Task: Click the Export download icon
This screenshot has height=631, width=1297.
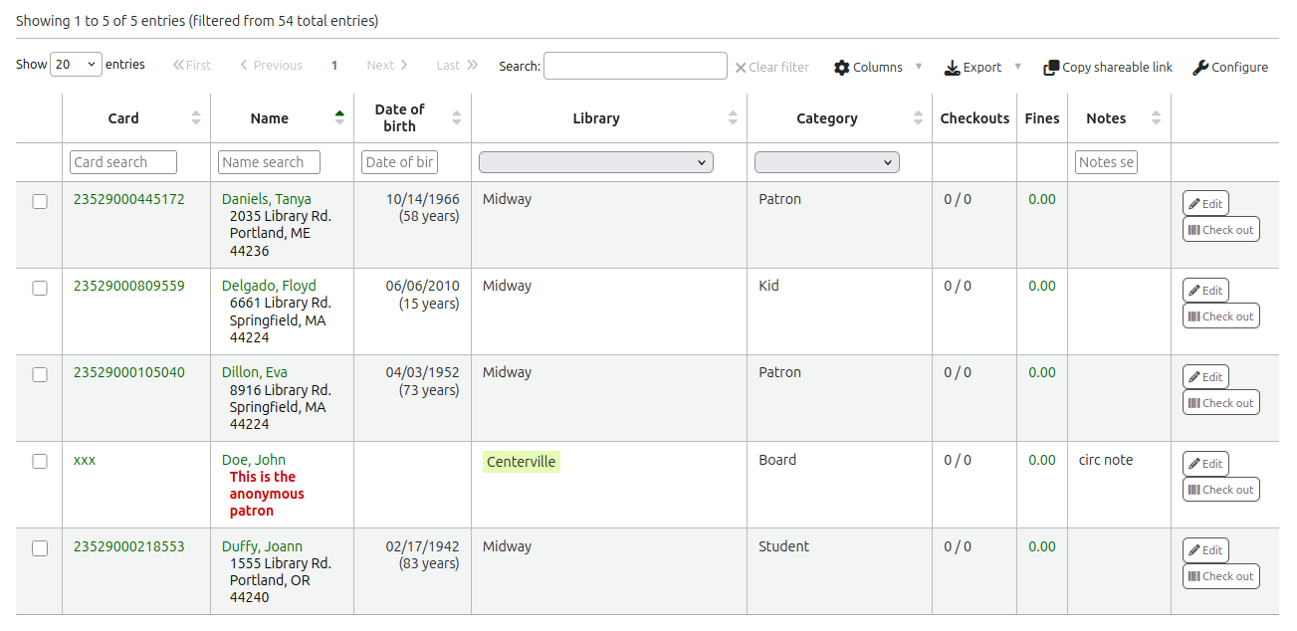Action: pos(952,68)
